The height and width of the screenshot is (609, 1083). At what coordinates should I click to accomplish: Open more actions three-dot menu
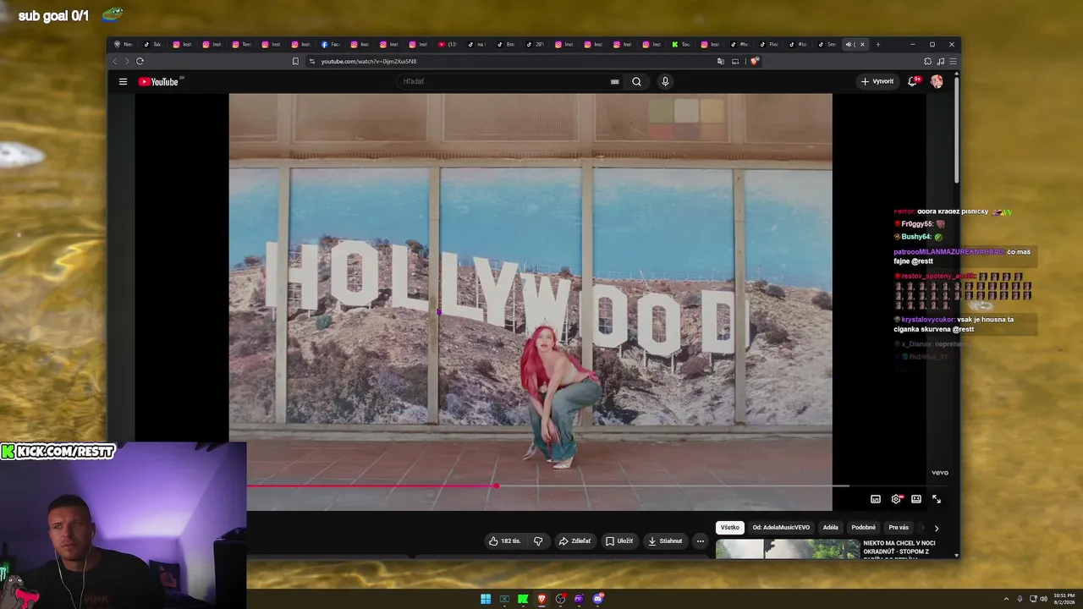[x=700, y=541]
